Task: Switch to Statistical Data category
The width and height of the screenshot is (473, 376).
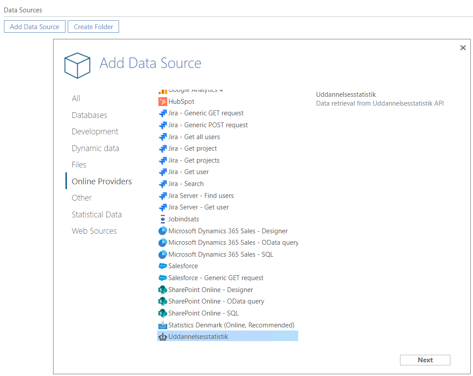Action: pyautogui.click(x=96, y=215)
